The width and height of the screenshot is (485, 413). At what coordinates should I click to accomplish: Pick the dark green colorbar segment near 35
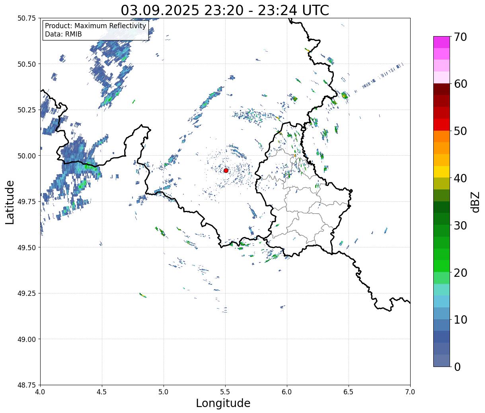point(442,207)
